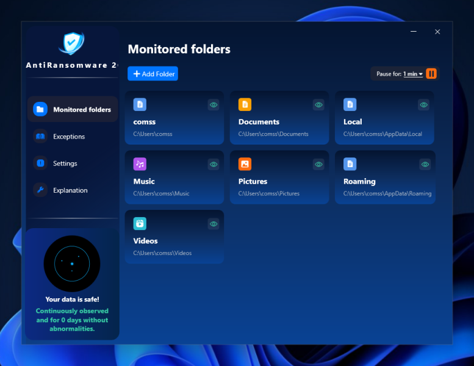Toggle monitoring eye for Music folder
This screenshot has width=474, height=366.
click(x=214, y=165)
